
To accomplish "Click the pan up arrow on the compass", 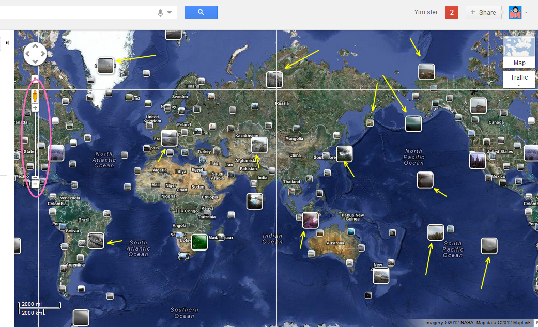I will tap(35, 45).
